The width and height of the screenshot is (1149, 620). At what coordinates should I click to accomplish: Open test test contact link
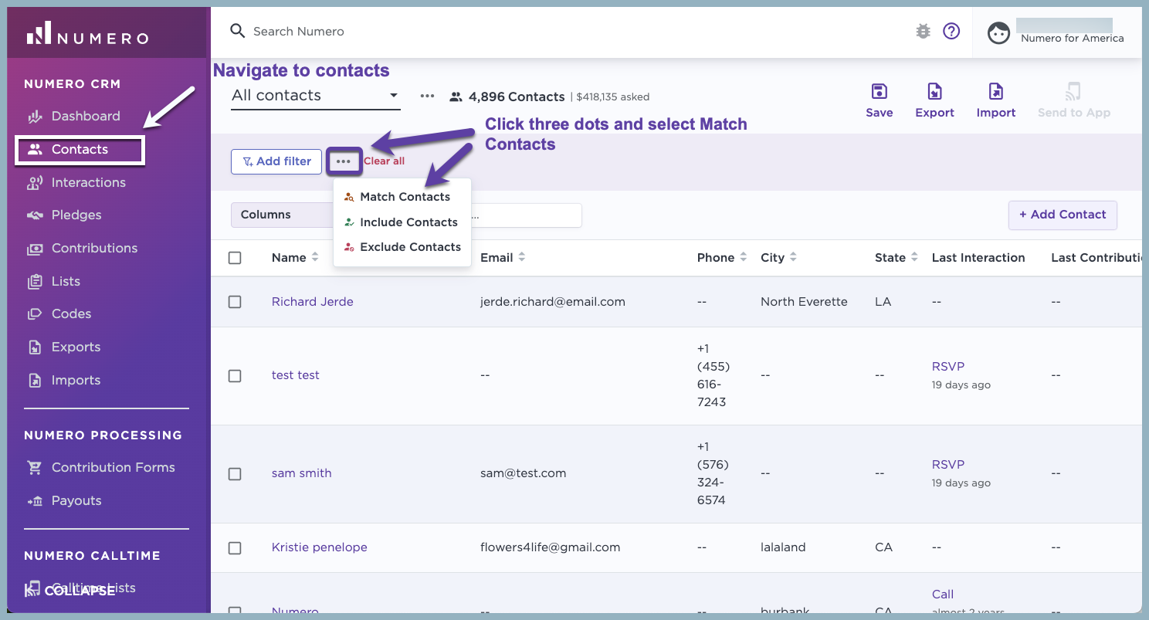tap(296, 375)
